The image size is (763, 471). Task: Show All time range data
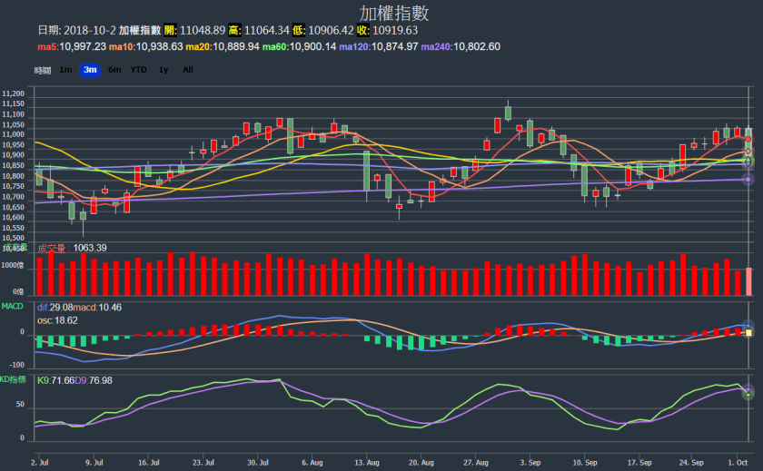[187, 70]
